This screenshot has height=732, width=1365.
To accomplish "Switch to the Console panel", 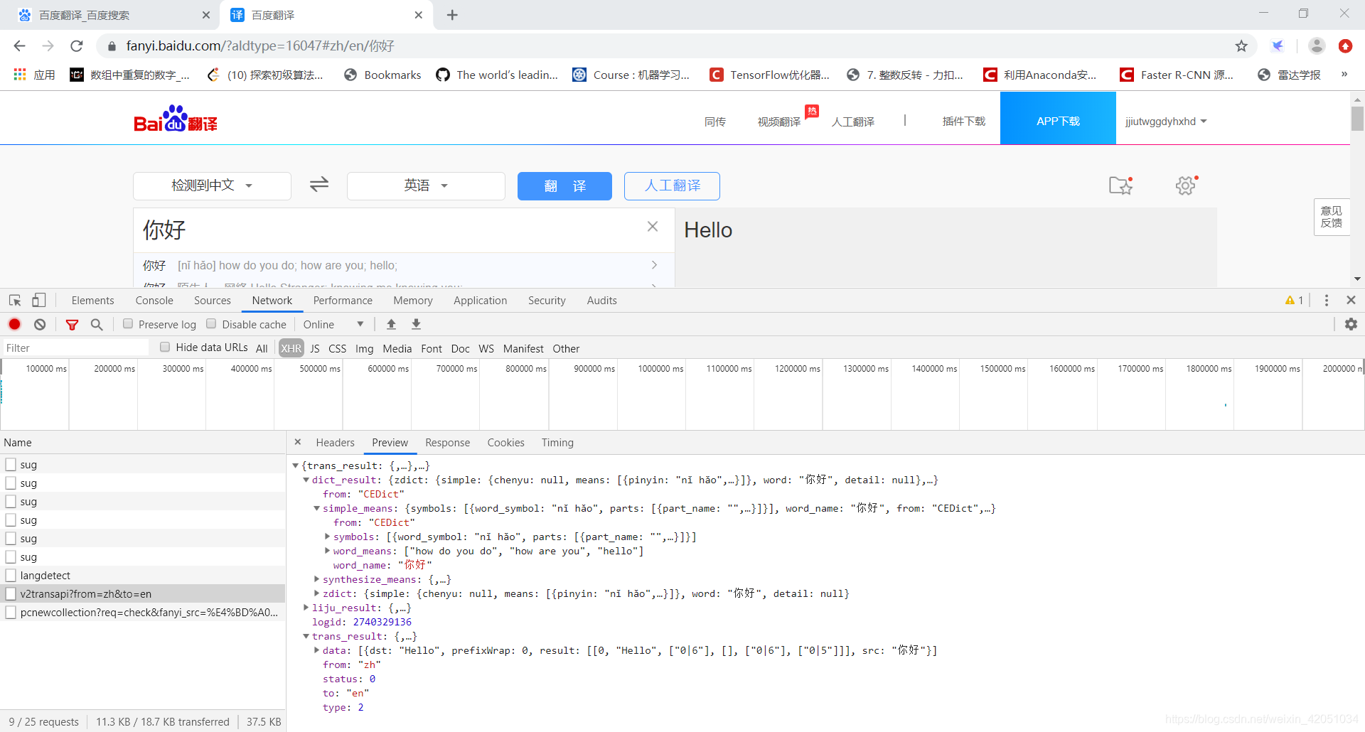I will tap(154, 301).
